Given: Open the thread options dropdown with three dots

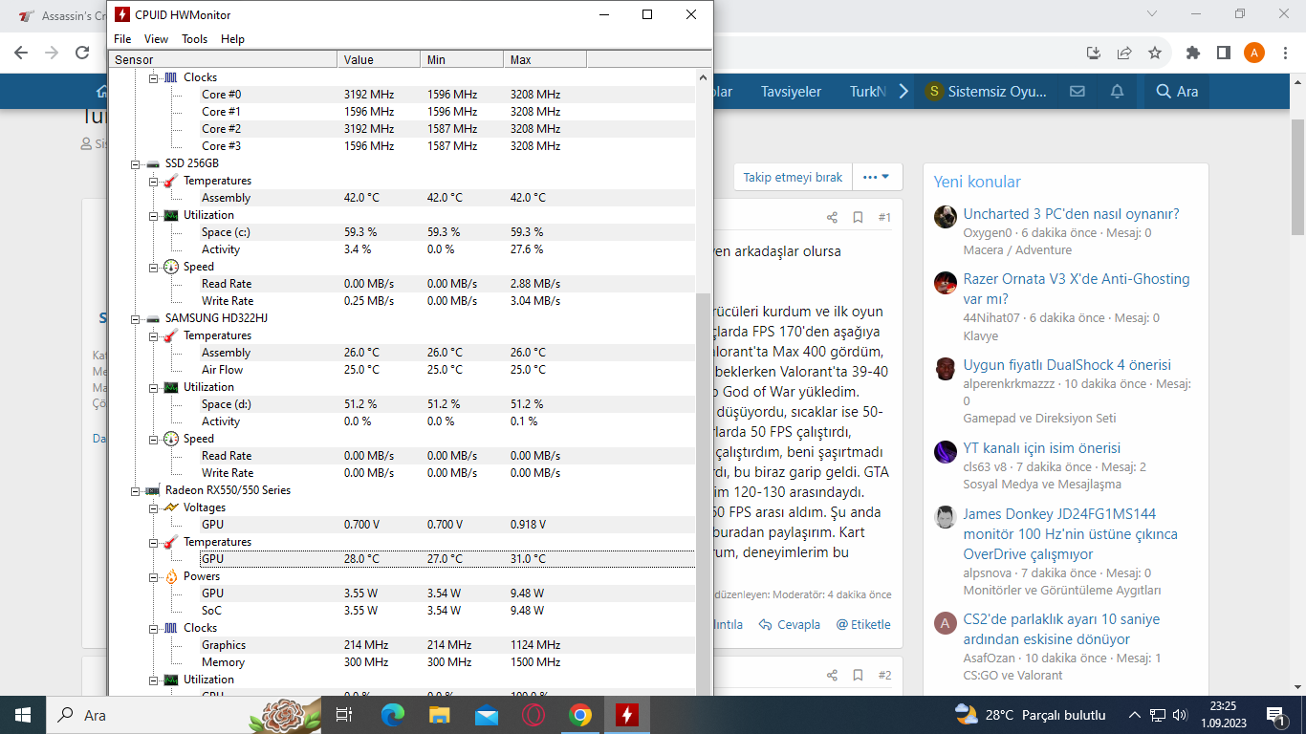Looking at the screenshot, I should [877, 177].
